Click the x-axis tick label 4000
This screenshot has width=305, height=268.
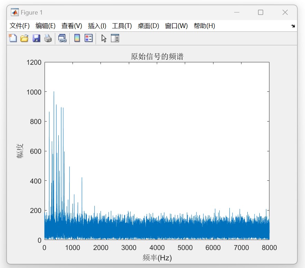157,248
